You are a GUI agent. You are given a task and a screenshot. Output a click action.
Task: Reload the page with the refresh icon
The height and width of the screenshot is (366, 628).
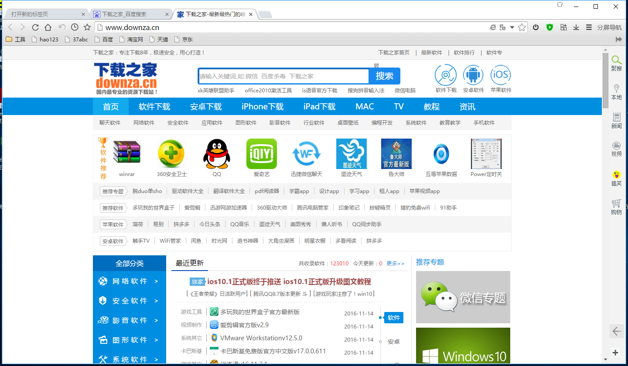click(35, 27)
